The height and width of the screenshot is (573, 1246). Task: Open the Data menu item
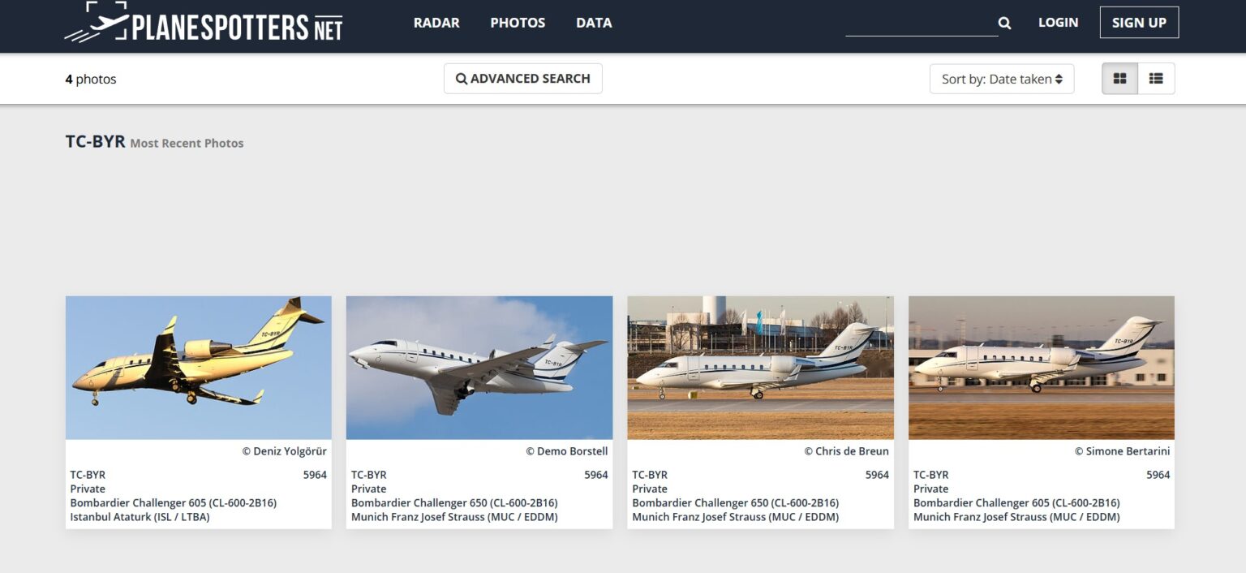coord(594,23)
